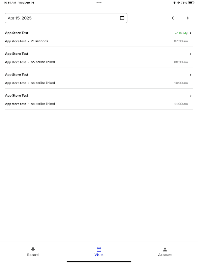Tap the three-dot multitasking menu
This screenshot has height=264, width=198.
point(99,3)
